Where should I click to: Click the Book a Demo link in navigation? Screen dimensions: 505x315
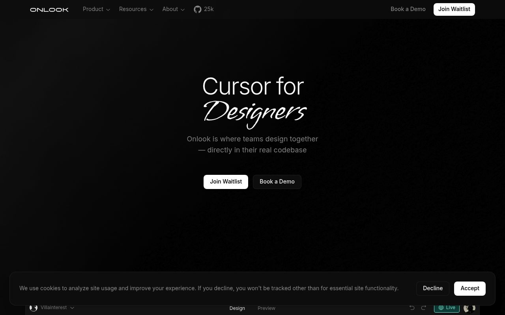click(x=408, y=9)
